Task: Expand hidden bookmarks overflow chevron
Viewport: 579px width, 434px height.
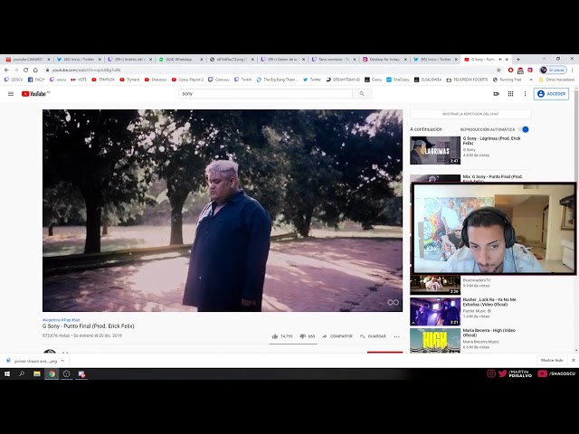Action: (531, 80)
